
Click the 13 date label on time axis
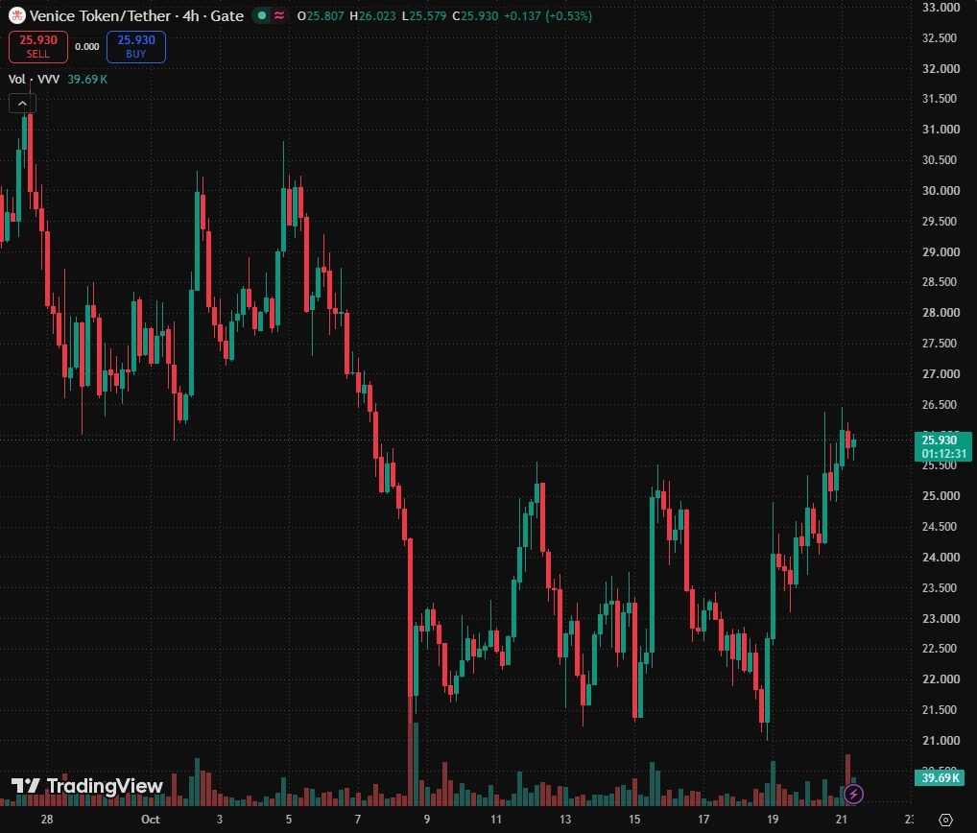565,820
